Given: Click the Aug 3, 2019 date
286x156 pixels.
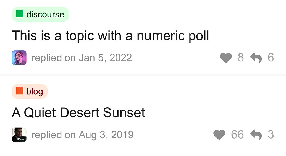Looking at the screenshot, I should tap(106, 135).
